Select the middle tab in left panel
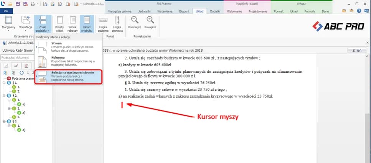 point(16,66)
